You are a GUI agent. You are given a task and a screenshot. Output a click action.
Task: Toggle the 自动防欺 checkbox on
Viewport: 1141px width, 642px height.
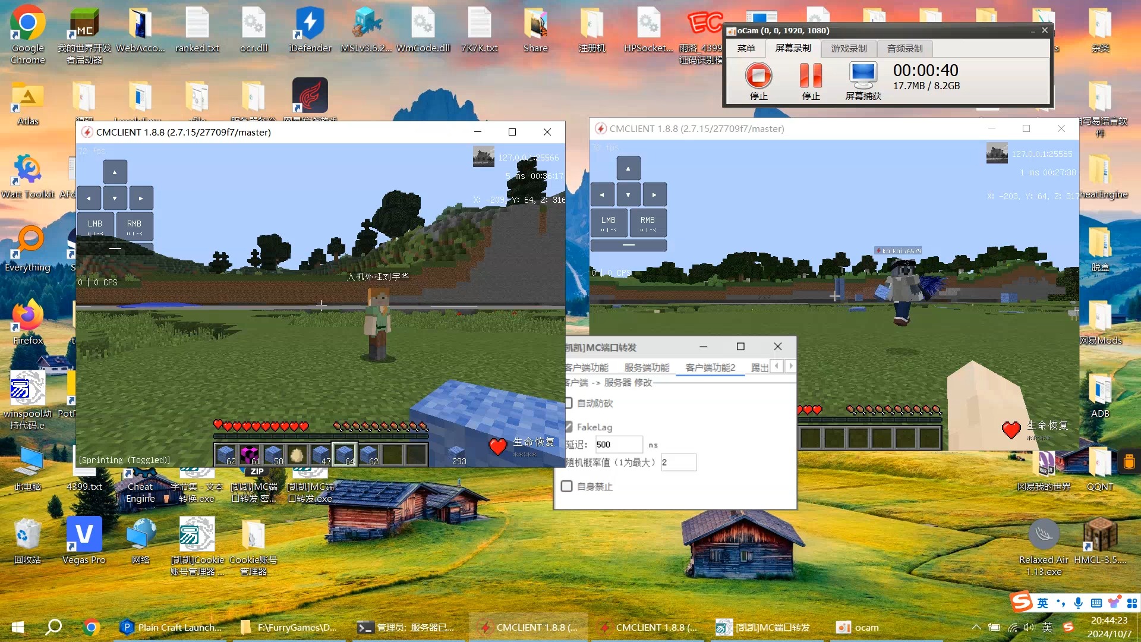pyautogui.click(x=568, y=402)
